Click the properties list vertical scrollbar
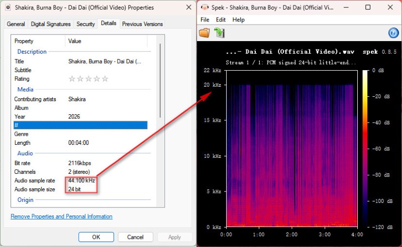 pyautogui.click(x=160, y=81)
